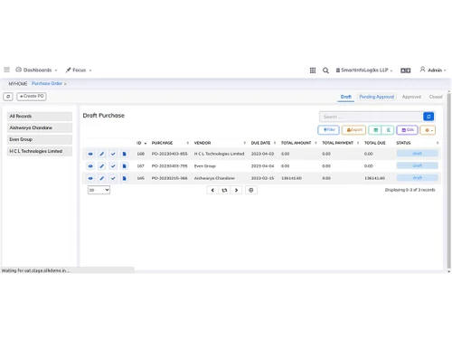Viewport: 452px width, 339px height.
Task: Approve purchase order 167 with check icon
Action: [x=113, y=166]
